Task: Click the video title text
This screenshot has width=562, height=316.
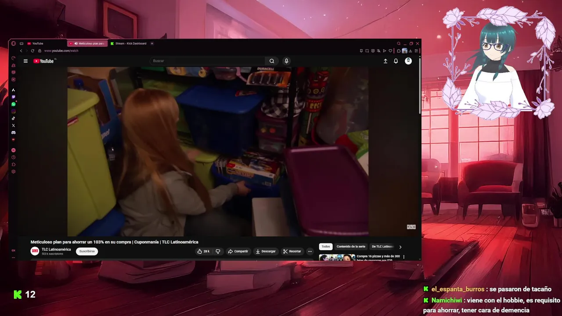Action: point(114,242)
